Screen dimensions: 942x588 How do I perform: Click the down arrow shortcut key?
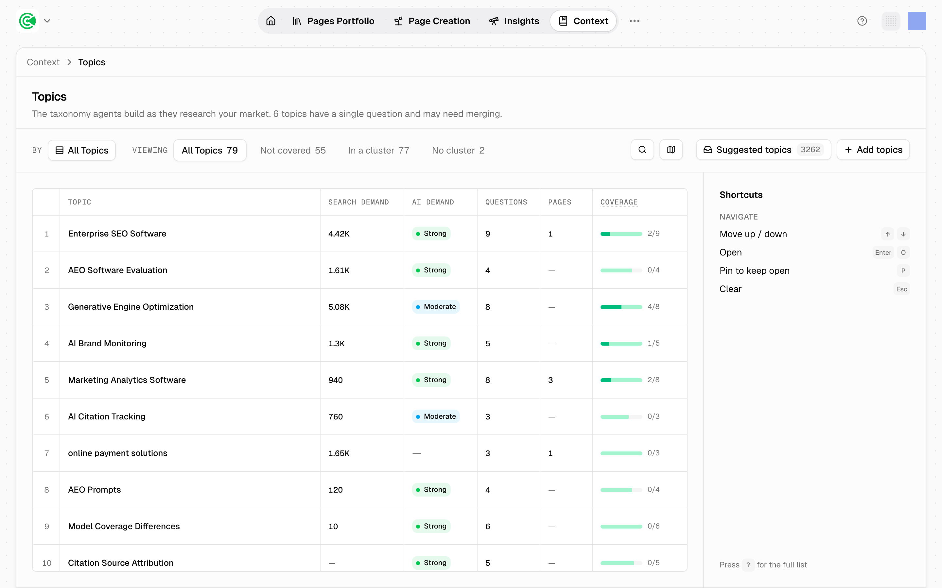click(903, 234)
